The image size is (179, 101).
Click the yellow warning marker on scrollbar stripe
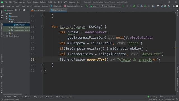(175, 48)
